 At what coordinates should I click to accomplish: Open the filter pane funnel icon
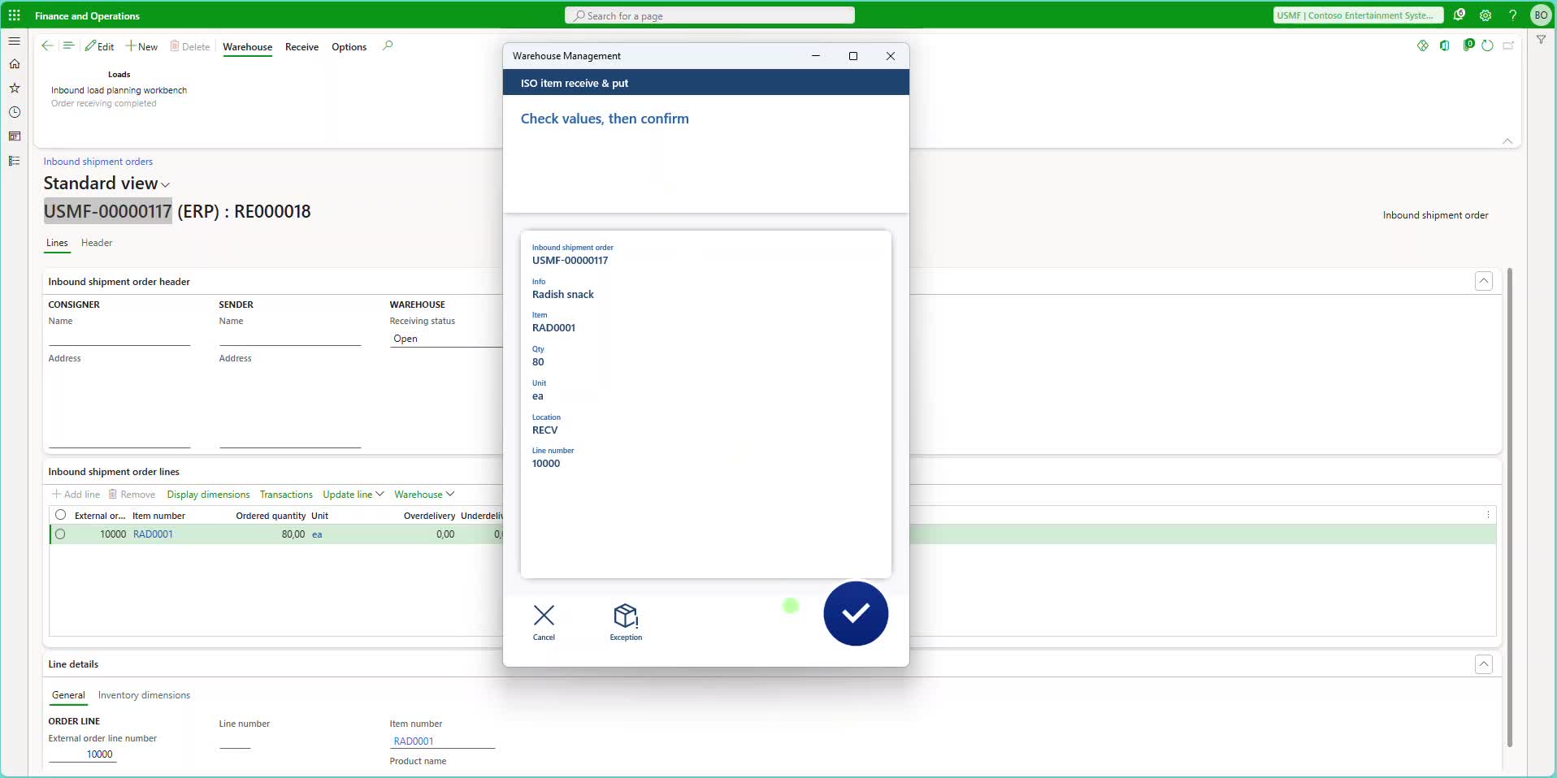tap(1542, 39)
